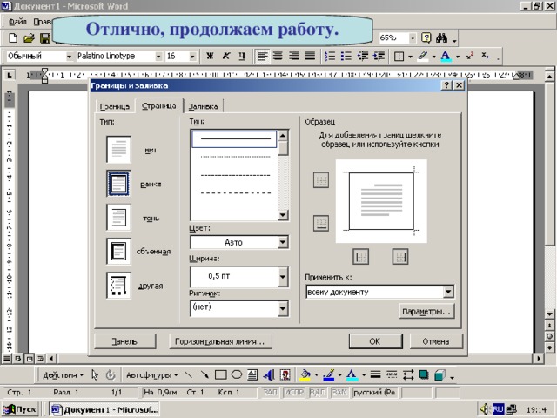Open the Цвет 'Авто' dropdown

coord(283,242)
